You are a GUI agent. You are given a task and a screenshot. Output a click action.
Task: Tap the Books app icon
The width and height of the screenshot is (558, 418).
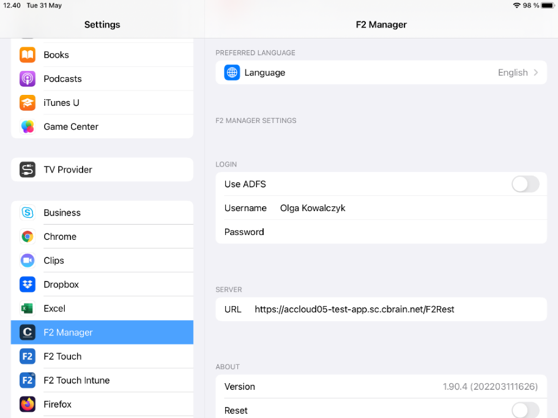(28, 55)
